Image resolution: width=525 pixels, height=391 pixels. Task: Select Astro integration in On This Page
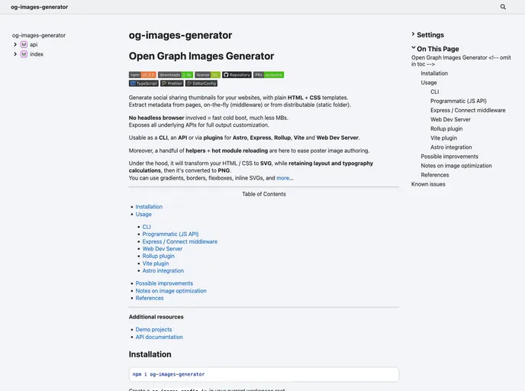pyautogui.click(x=451, y=147)
